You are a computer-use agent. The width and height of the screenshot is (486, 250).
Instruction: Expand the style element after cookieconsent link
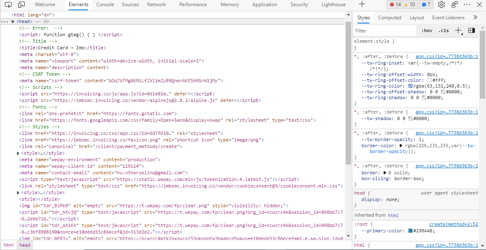pos(18,192)
